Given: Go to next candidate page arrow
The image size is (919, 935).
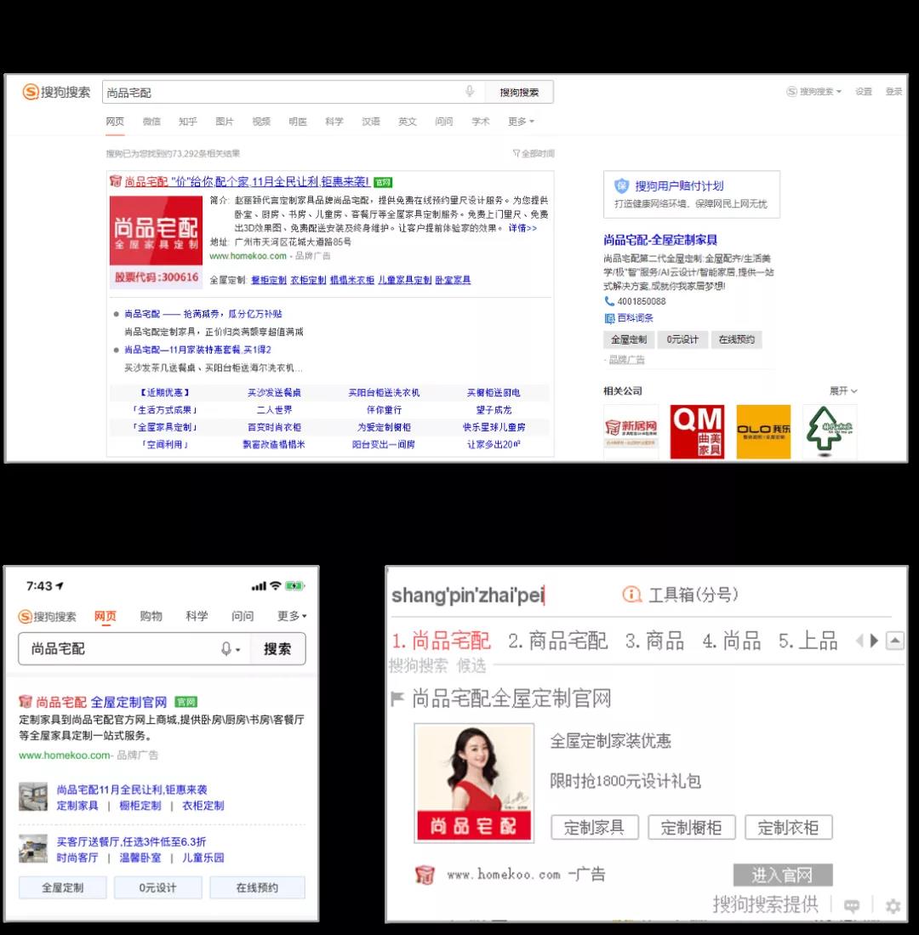Looking at the screenshot, I should click(874, 641).
